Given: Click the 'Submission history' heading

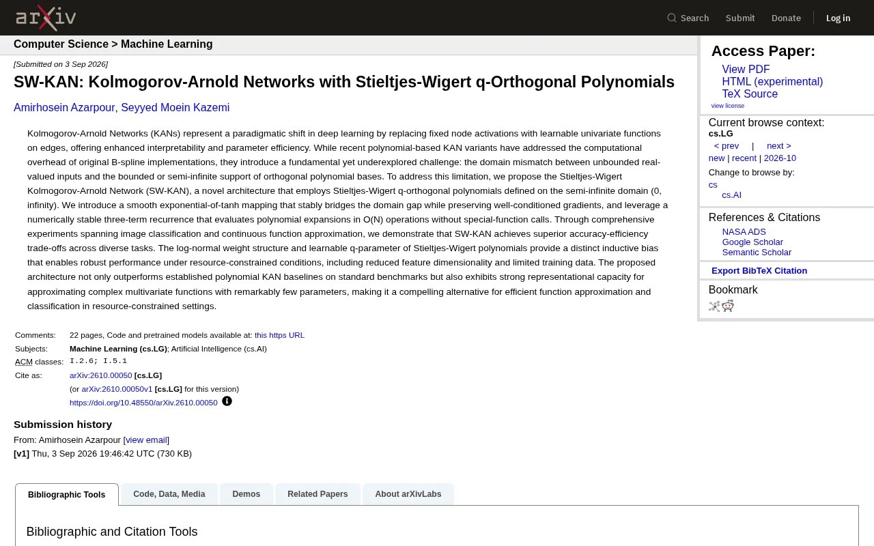Looking at the screenshot, I should (x=63, y=425).
